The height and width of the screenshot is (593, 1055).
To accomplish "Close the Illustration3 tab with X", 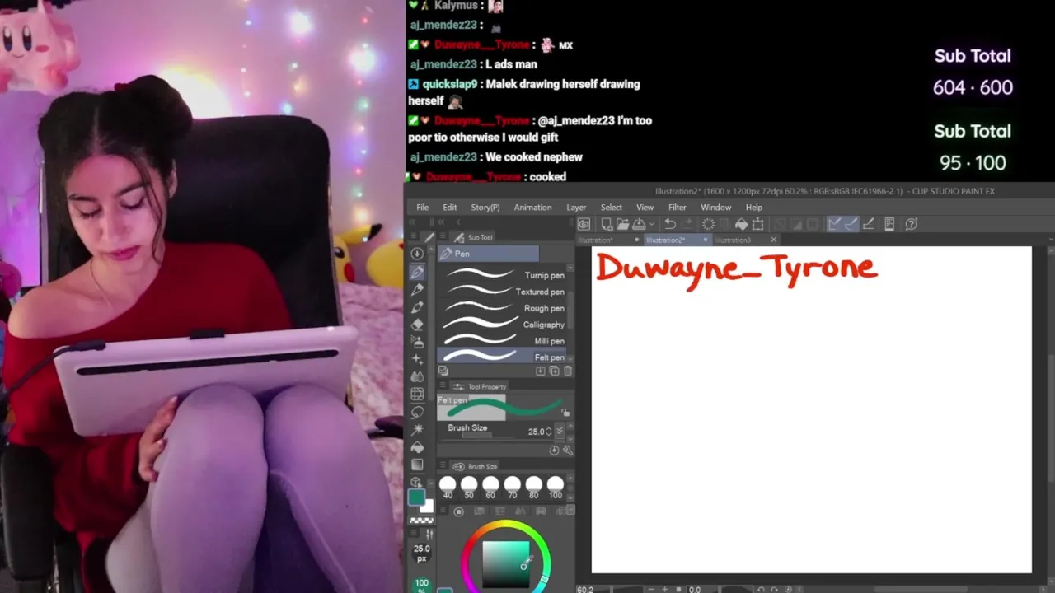I will 773,240.
